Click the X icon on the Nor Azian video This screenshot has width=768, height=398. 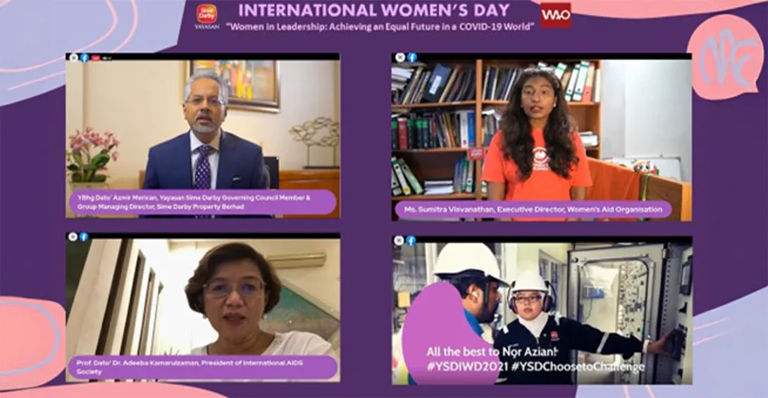[x=400, y=240]
